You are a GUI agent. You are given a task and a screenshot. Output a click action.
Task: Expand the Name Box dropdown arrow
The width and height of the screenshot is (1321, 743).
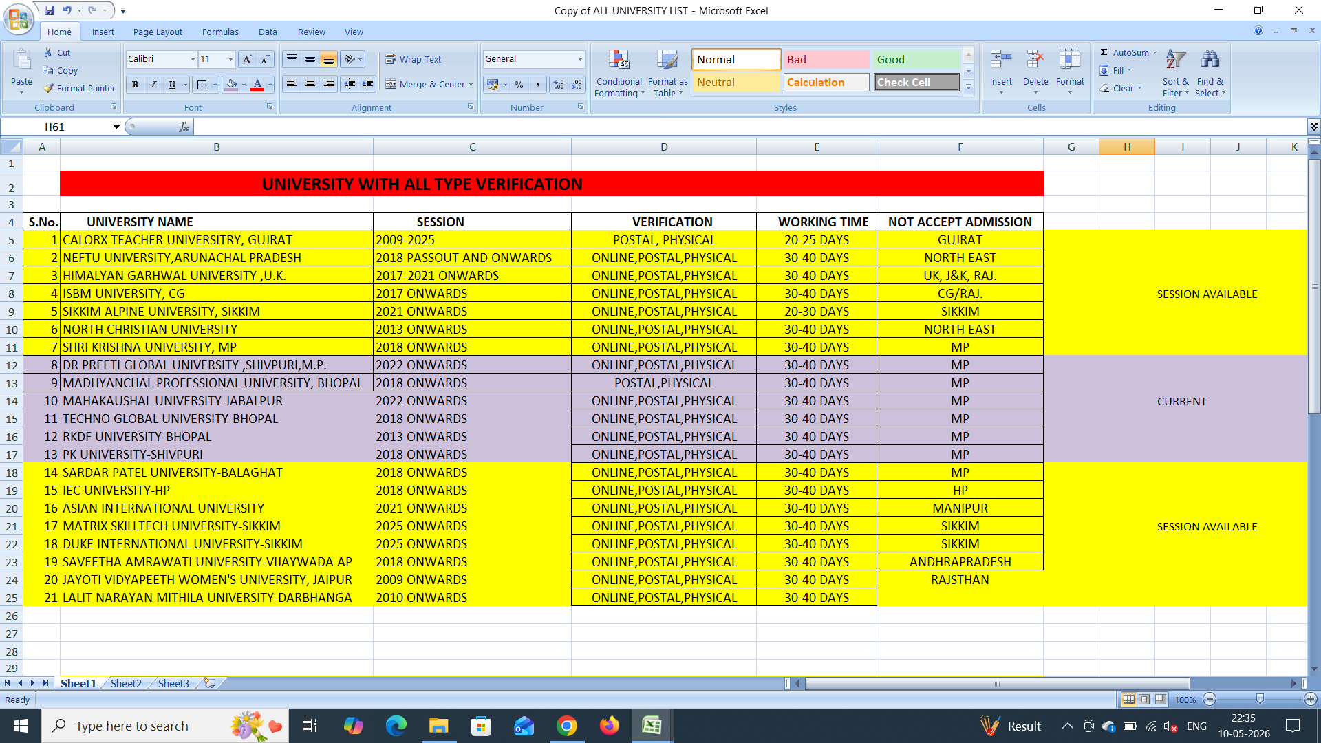click(x=116, y=127)
